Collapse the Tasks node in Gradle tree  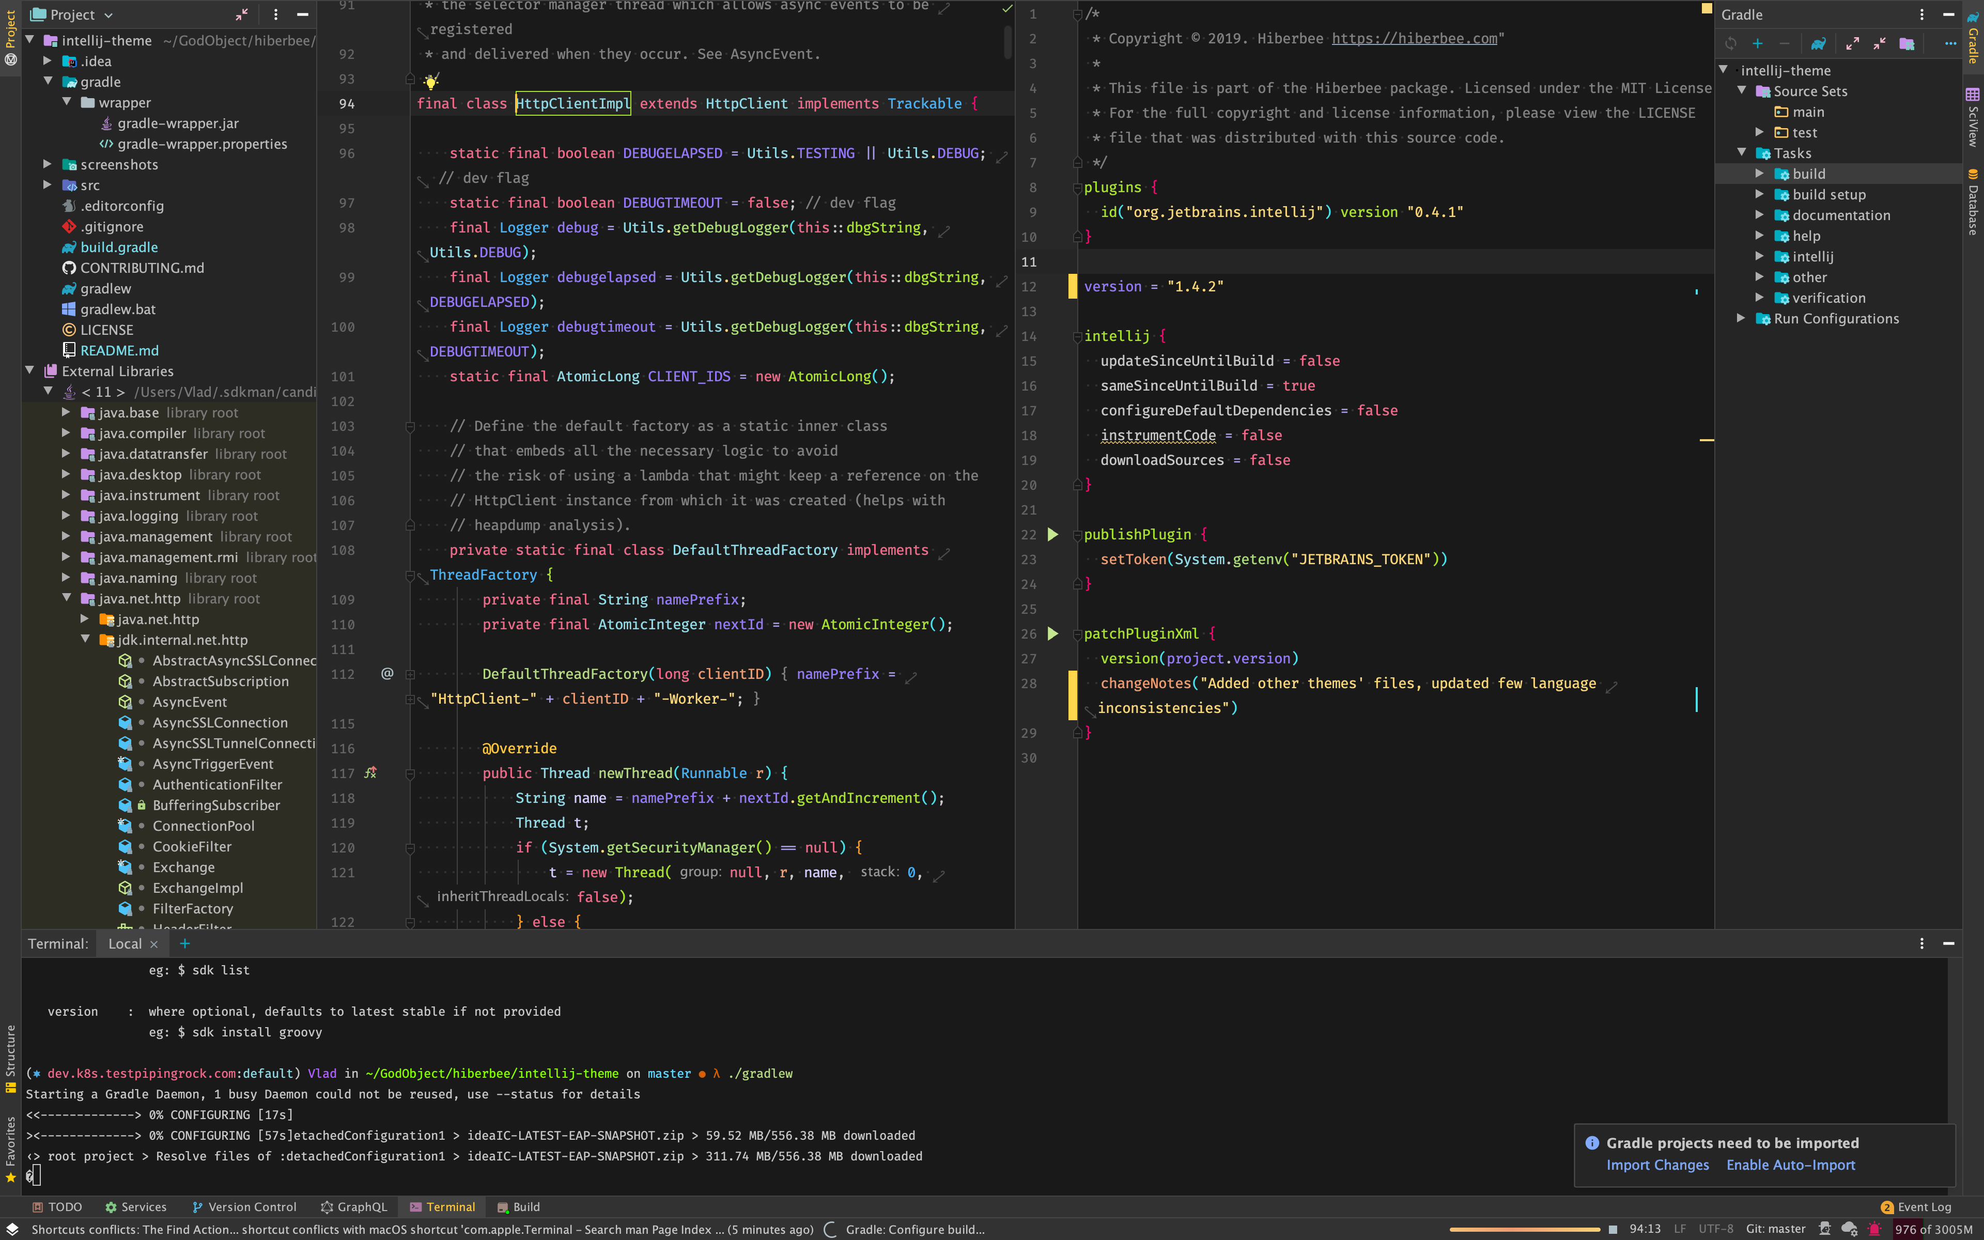tap(1742, 152)
